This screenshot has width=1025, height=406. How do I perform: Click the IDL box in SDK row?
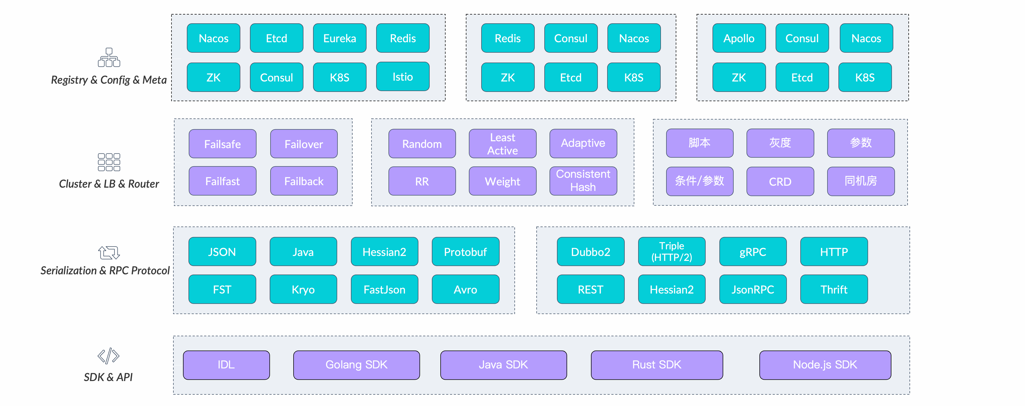click(226, 364)
